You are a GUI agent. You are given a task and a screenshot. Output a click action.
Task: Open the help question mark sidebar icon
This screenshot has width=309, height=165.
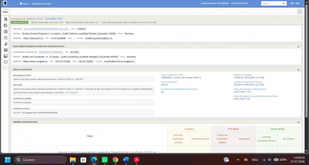[x=6, y=38]
